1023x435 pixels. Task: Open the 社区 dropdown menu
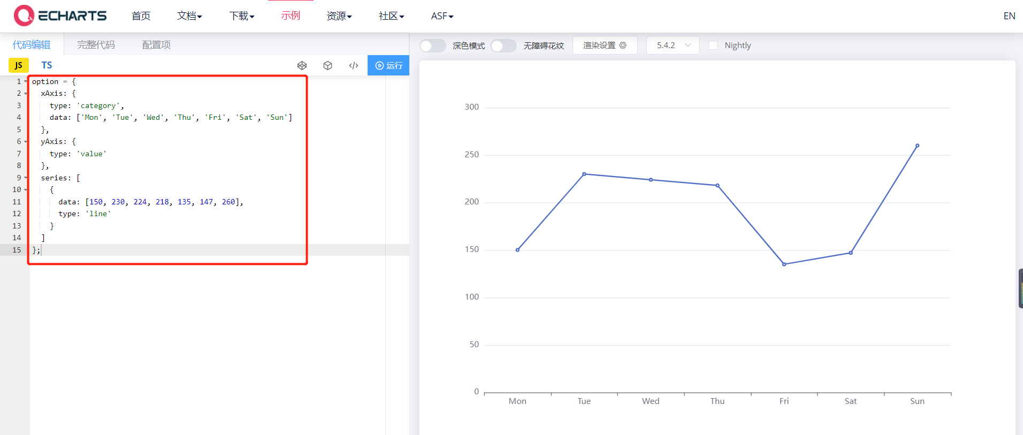[x=391, y=16]
